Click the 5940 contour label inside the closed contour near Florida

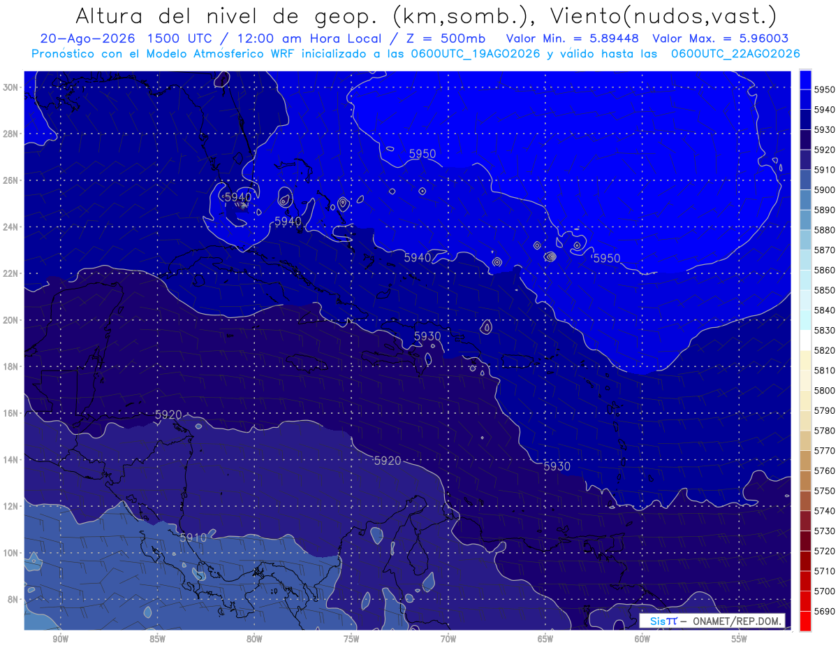pos(237,197)
